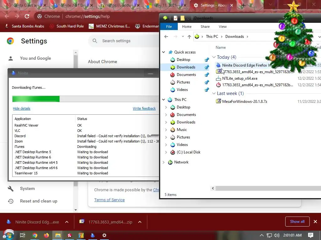Open Firefox from the taskbar

coord(46,235)
